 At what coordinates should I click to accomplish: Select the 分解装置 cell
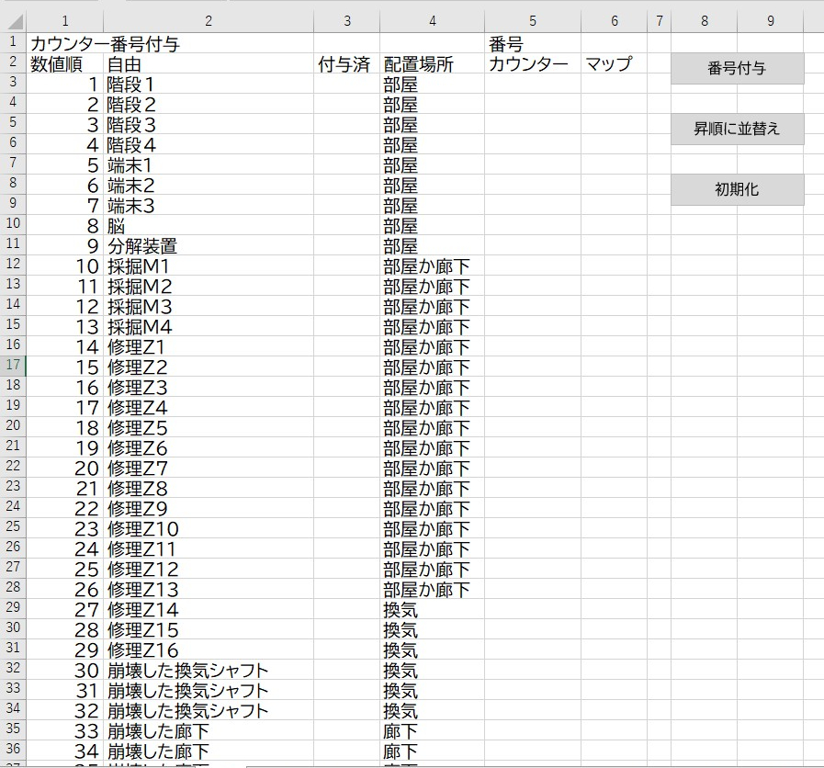[x=209, y=245]
